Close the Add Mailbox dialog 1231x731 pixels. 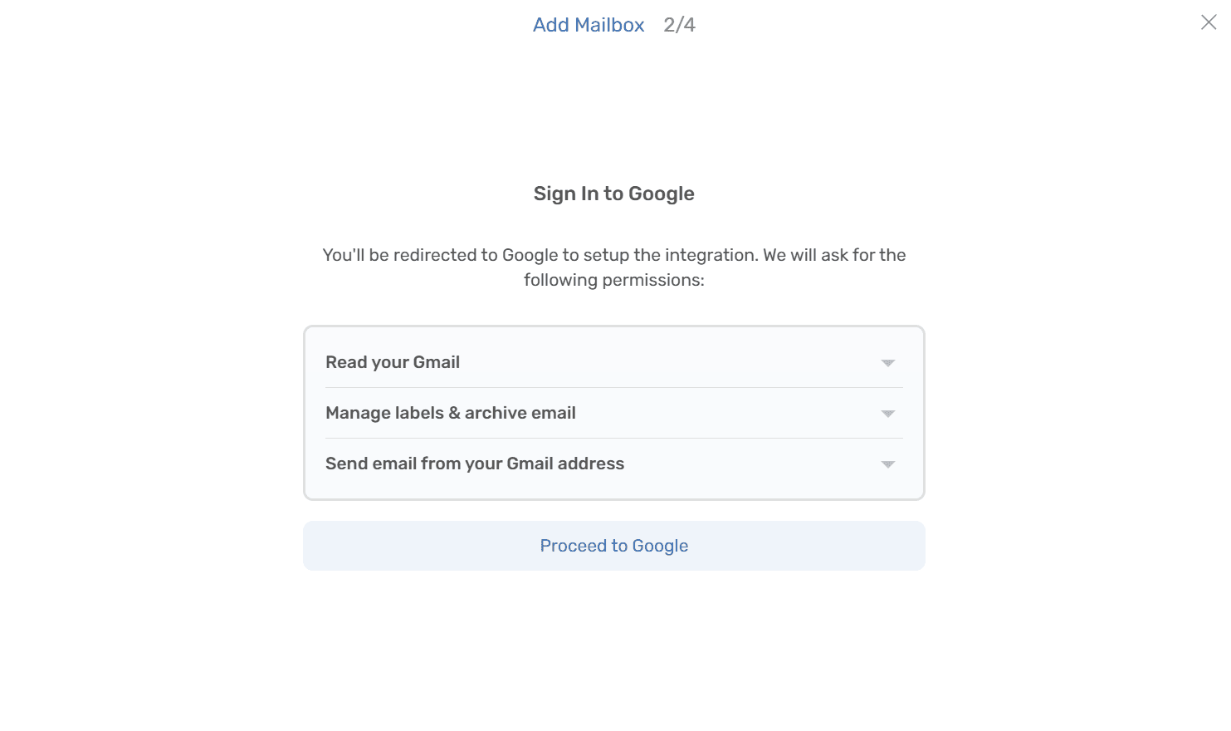(x=1209, y=22)
